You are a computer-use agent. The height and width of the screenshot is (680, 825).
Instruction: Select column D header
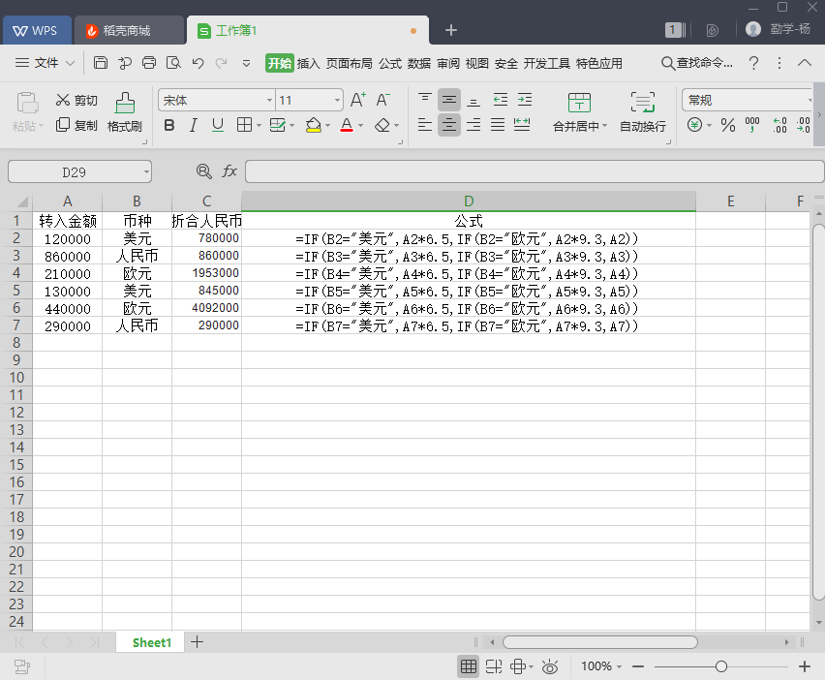tap(469, 201)
